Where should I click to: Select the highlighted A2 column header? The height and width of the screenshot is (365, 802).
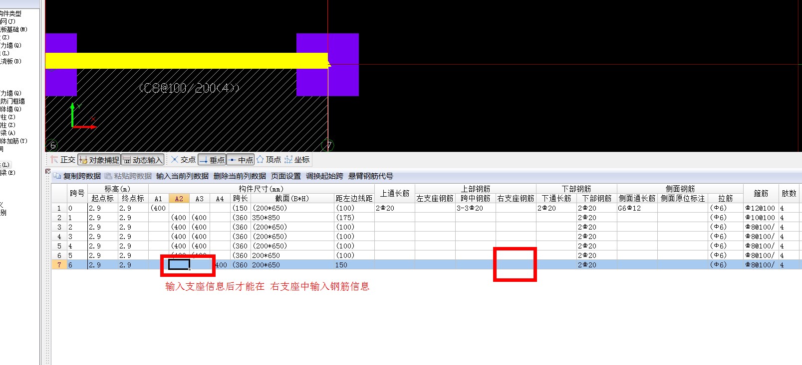pyautogui.click(x=179, y=198)
